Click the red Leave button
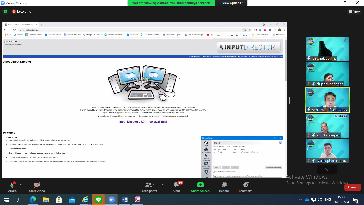This screenshot has height=205, width=364. (x=352, y=187)
